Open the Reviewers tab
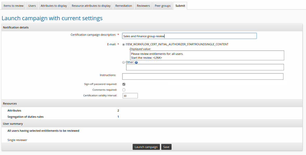The height and width of the screenshot is (155, 306). click(143, 6)
